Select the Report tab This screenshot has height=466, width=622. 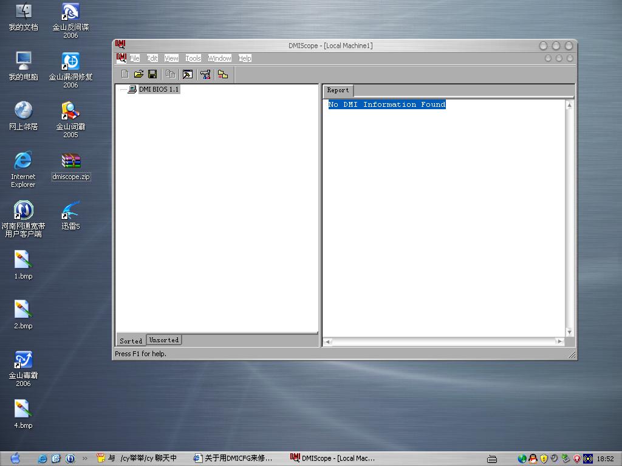(338, 90)
